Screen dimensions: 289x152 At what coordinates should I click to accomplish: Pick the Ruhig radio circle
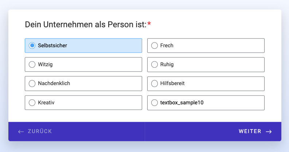[x=155, y=64]
